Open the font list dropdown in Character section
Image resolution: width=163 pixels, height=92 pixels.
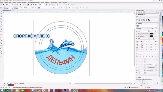(x=146, y=26)
